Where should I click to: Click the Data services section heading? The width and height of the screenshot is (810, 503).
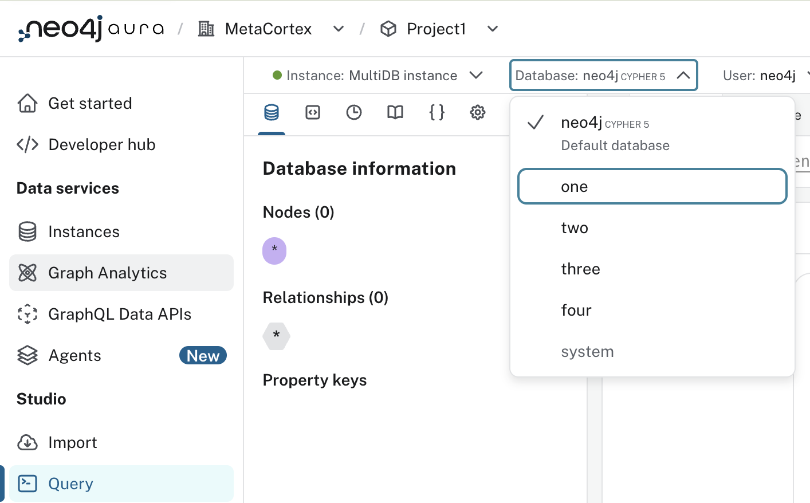68,188
